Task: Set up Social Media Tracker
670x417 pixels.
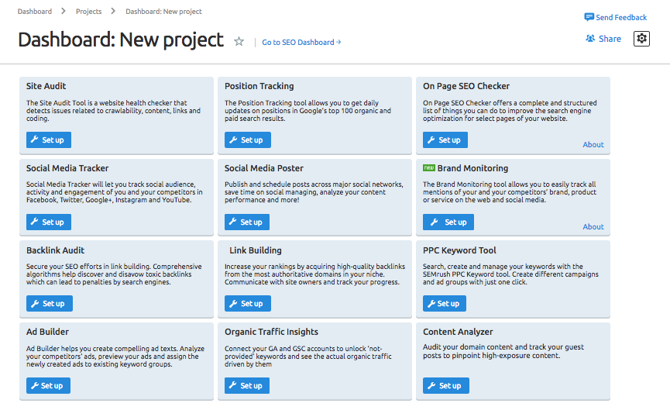Action: tap(48, 222)
